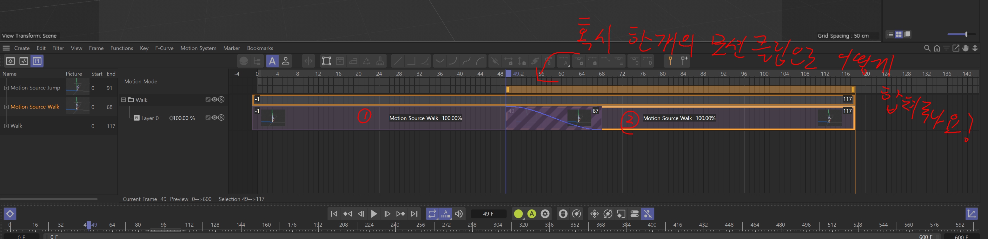
Task: Set linear interpolation line icon
Action: (x=398, y=61)
